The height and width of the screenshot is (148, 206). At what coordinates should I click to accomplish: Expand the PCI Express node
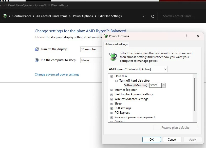click(x=111, y=113)
